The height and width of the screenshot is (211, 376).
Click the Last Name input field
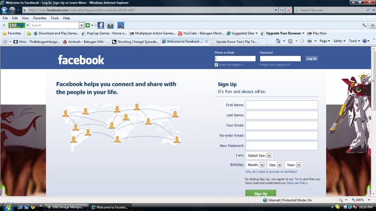pyautogui.click(x=282, y=115)
